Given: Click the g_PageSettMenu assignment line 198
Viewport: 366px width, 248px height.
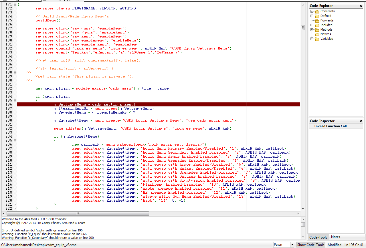Looking at the screenshot, I should click(94, 112).
